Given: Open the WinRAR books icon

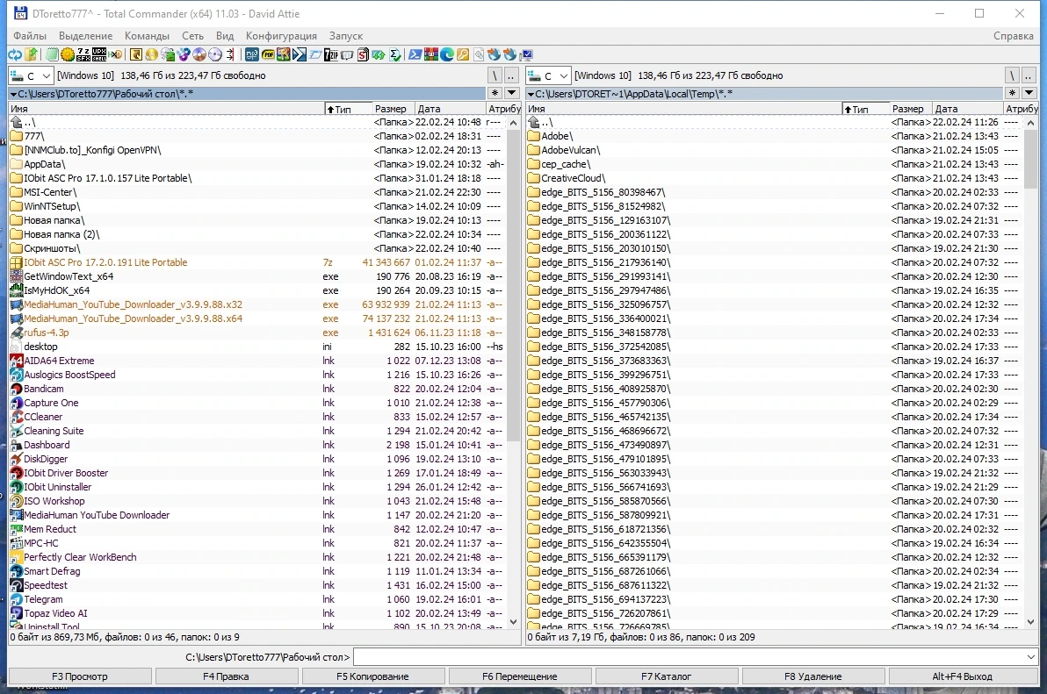Looking at the screenshot, I should pos(430,54).
